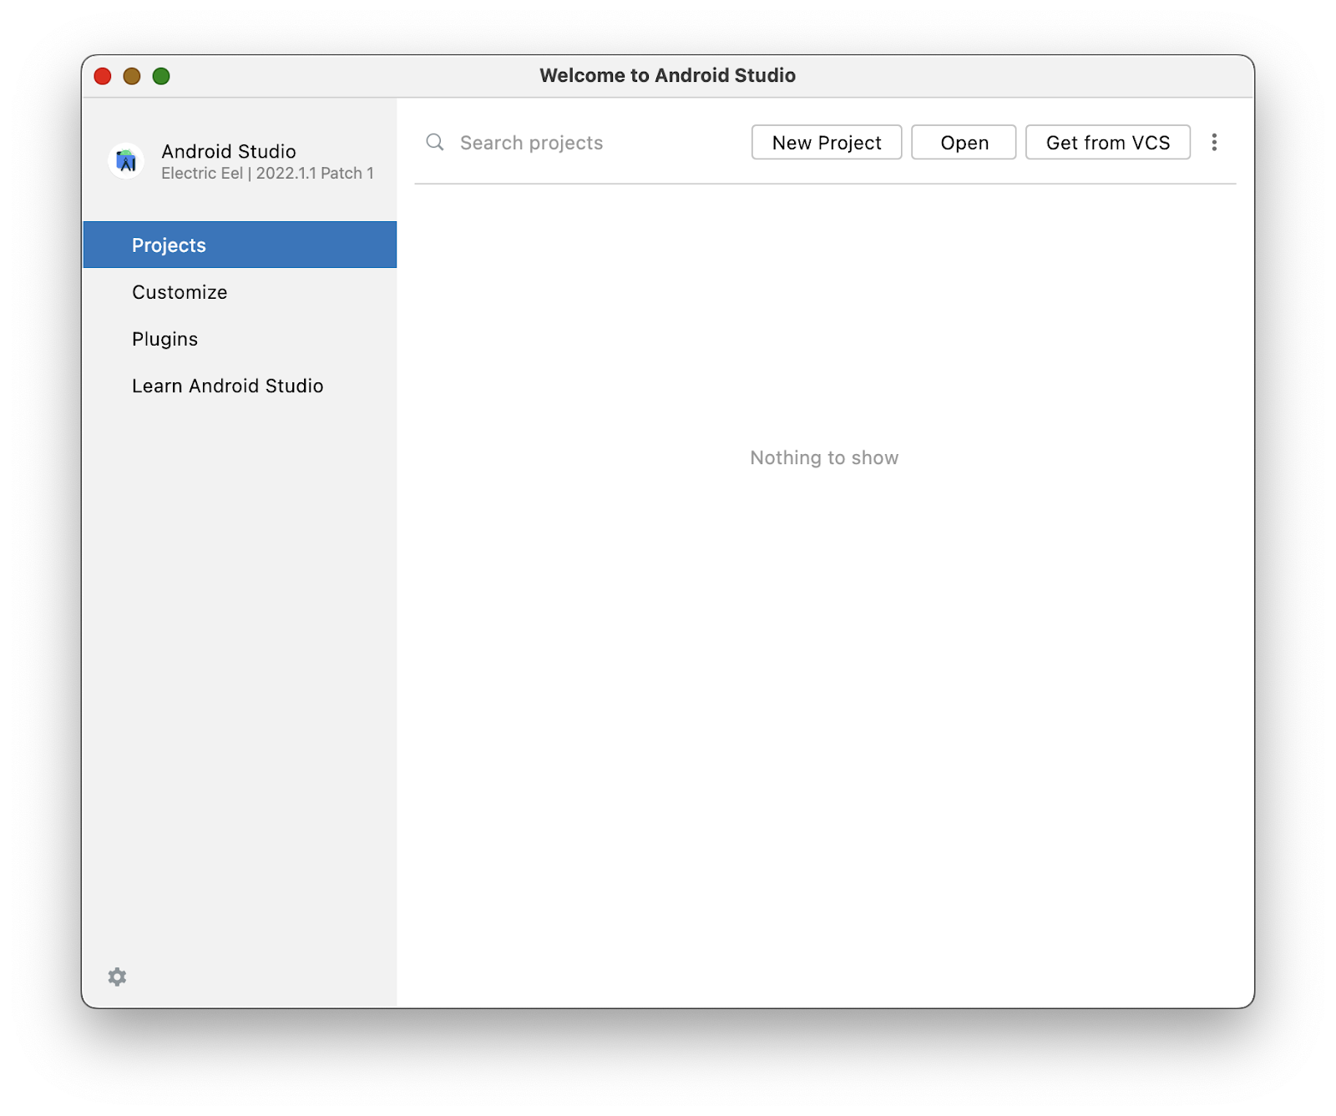1336x1116 pixels.
Task: Switch to the Customize section
Action: [180, 292]
